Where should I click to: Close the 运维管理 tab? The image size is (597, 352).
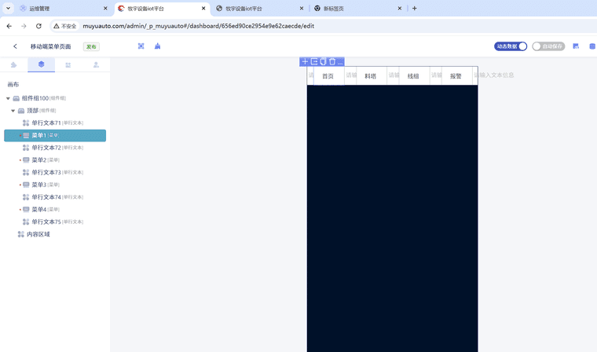105,8
